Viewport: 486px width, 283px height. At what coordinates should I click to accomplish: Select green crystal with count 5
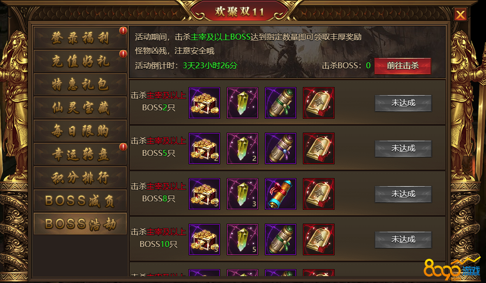pyautogui.click(x=243, y=239)
